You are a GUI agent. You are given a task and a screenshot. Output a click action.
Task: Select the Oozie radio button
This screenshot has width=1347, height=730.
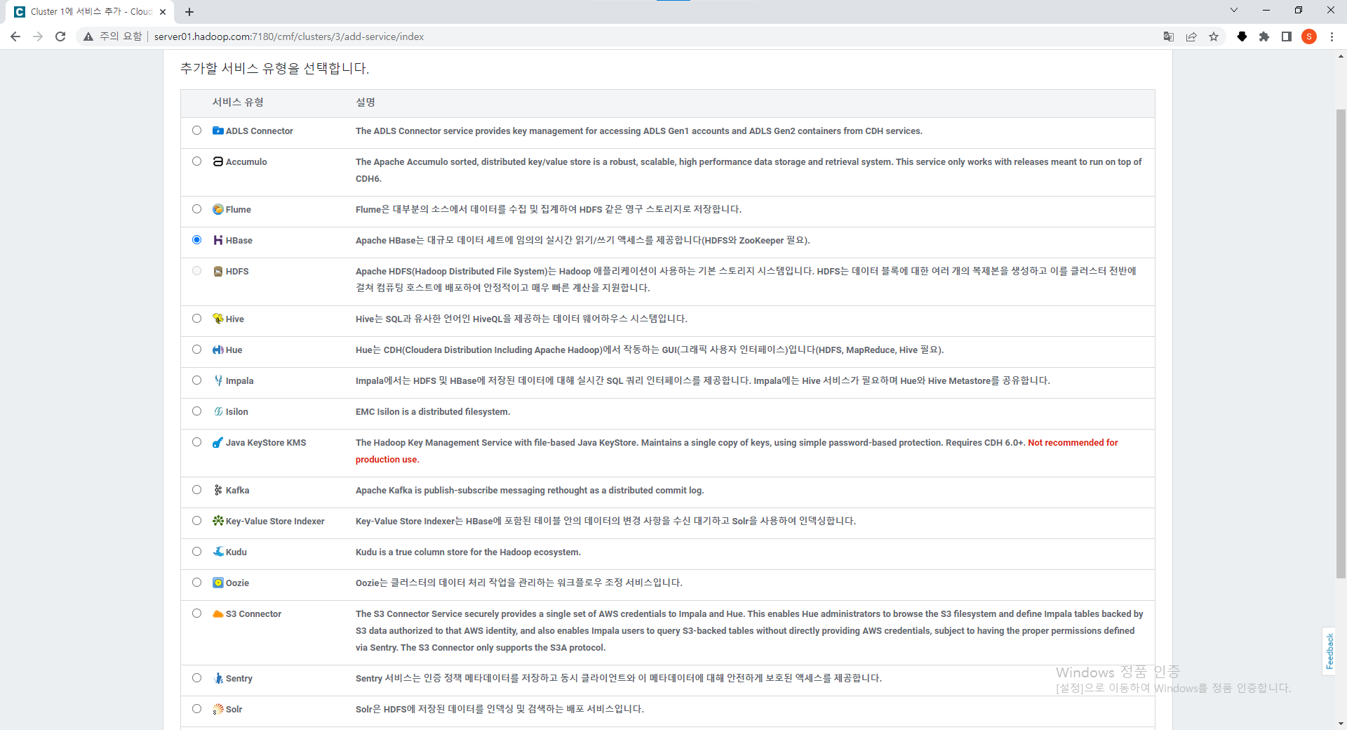[x=196, y=583]
